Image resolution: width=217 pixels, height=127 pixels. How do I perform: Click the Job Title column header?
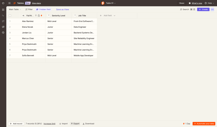84,16
